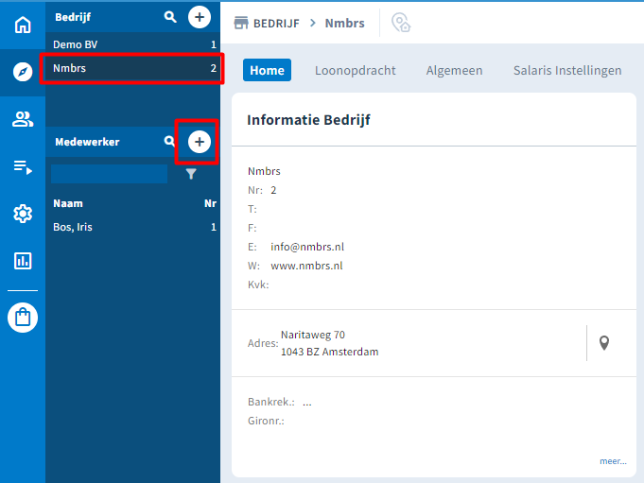The width and height of the screenshot is (644, 483).
Task: Open employee Bos, Iris
Action: [132, 227]
